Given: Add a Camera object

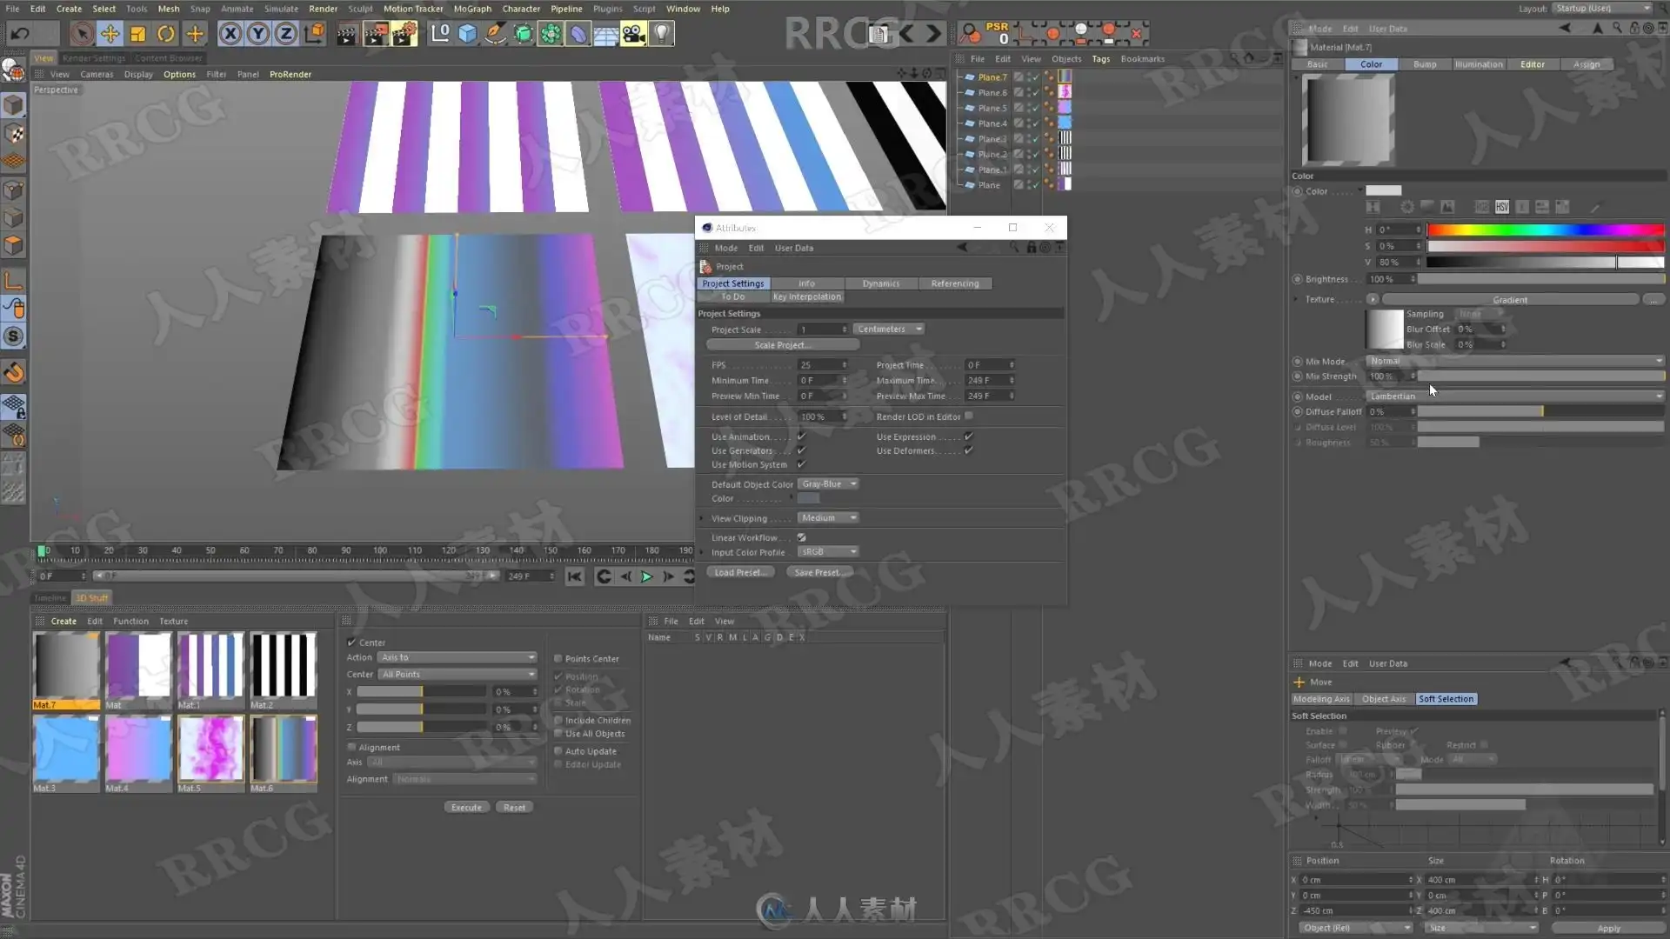Looking at the screenshot, I should pyautogui.click(x=633, y=34).
